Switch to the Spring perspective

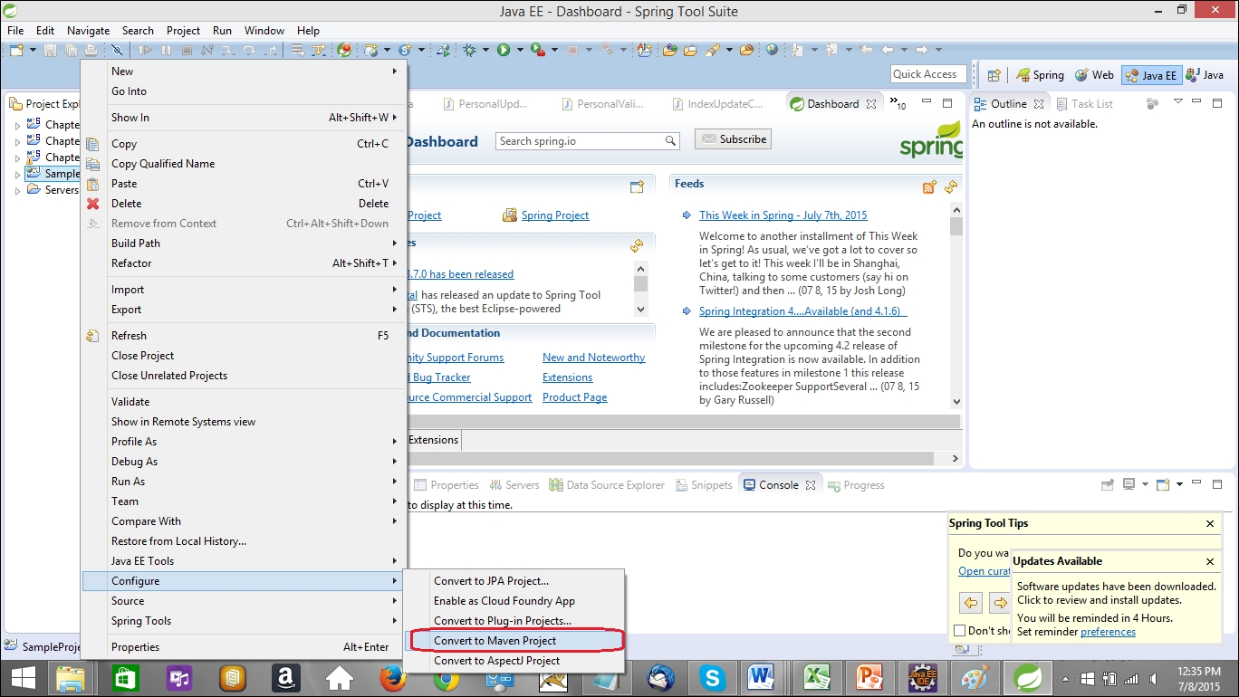tap(1040, 76)
